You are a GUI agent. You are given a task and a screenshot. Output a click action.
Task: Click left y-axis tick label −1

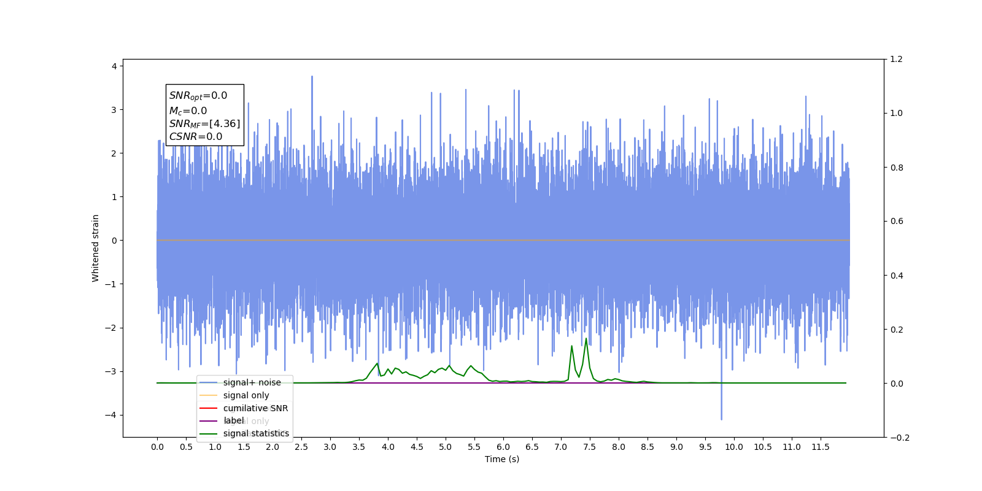(x=111, y=284)
